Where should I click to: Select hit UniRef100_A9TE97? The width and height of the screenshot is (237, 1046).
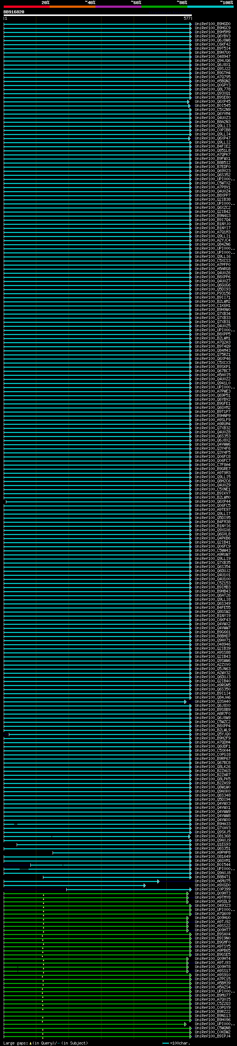click(x=213, y=509)
